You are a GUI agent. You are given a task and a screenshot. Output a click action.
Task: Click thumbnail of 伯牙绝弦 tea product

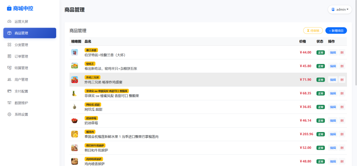[x=75, y=52]
